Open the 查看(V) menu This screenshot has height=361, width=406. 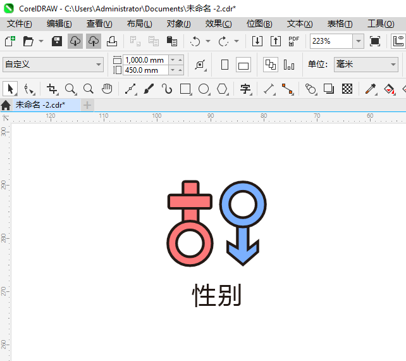[x=99, y=24]
